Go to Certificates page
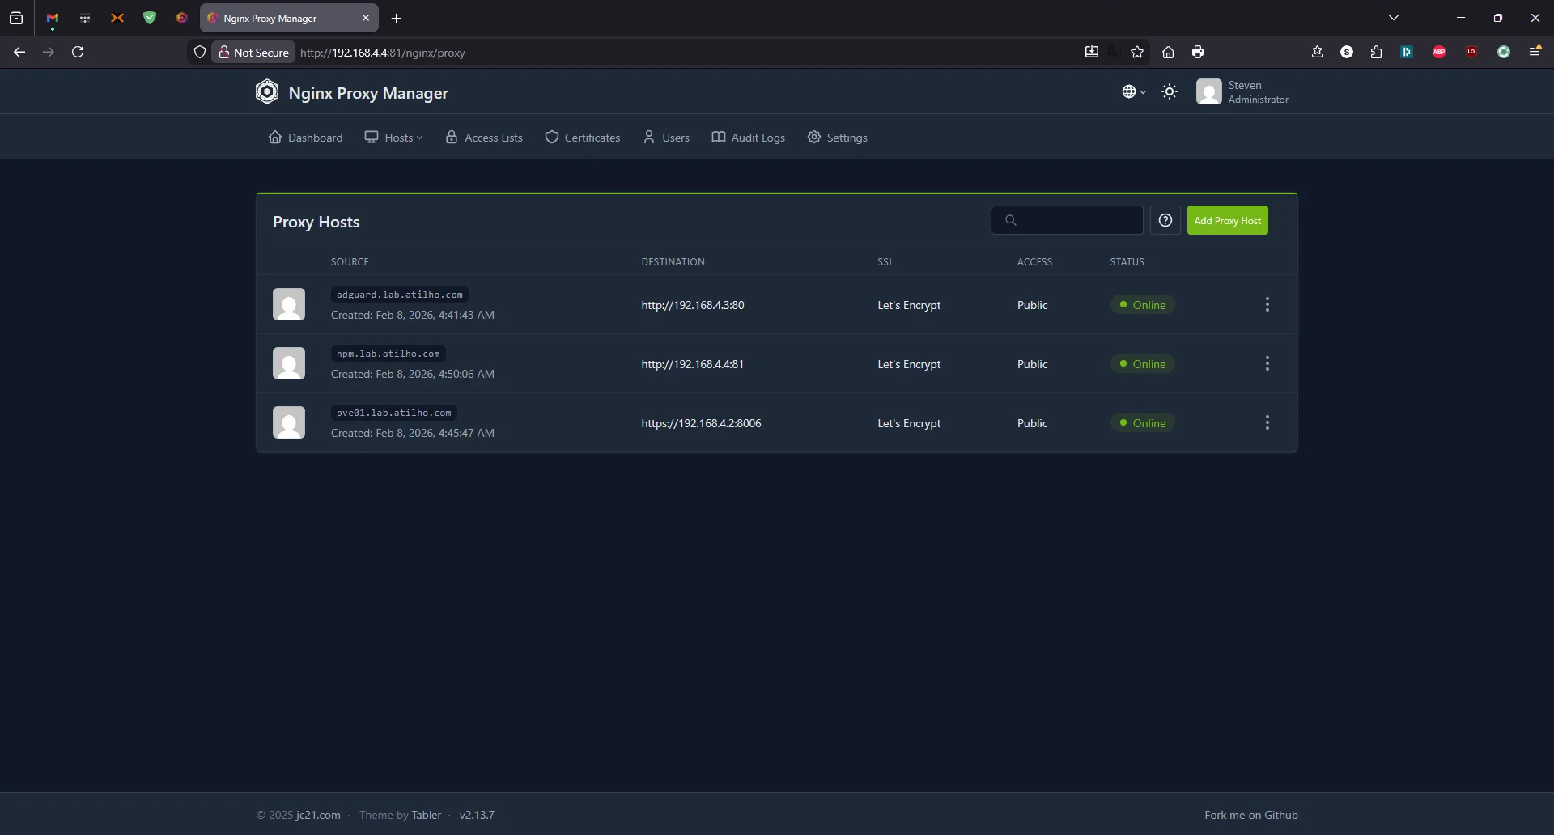Viewport: 1554px width, 835px height. [583, 138]
